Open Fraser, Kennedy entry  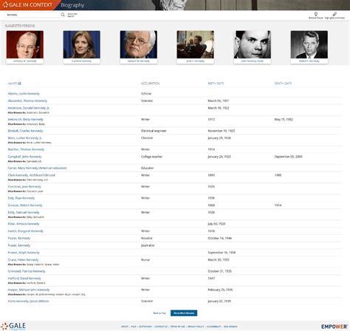pos(19,245)
